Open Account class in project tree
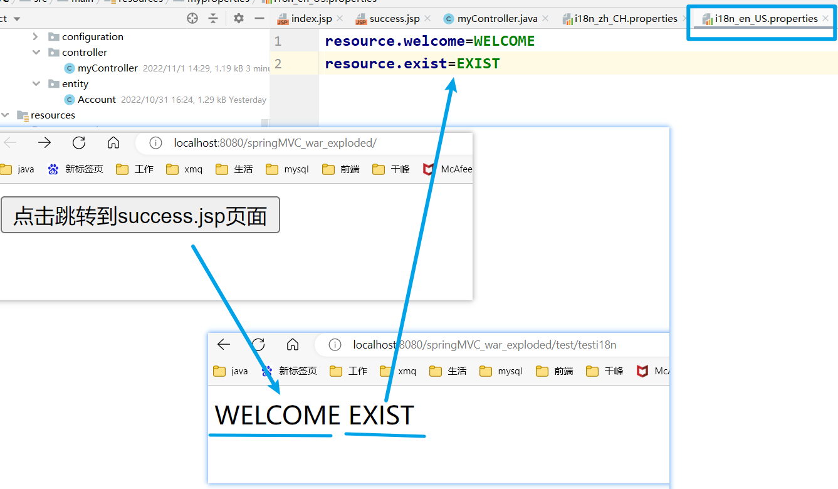 [90, 100]
